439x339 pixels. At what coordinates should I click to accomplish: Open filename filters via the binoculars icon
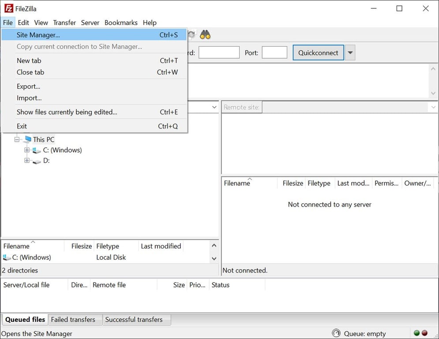204,34
